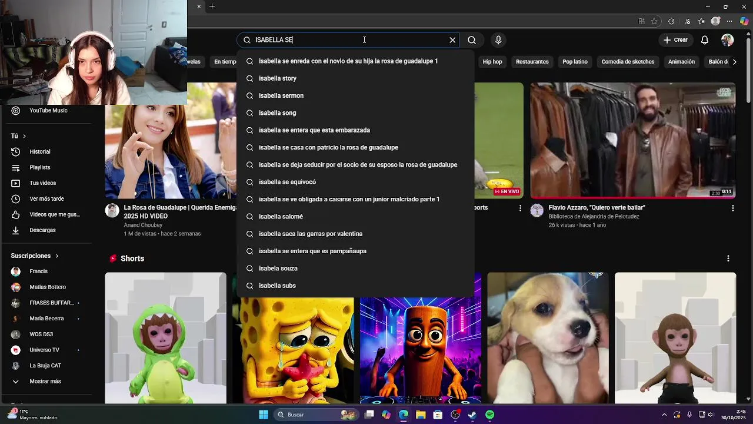Choose isabella se ve obligada a casarse suggestion
Screen dimensions: 753x424
click(x=355, y=199)
